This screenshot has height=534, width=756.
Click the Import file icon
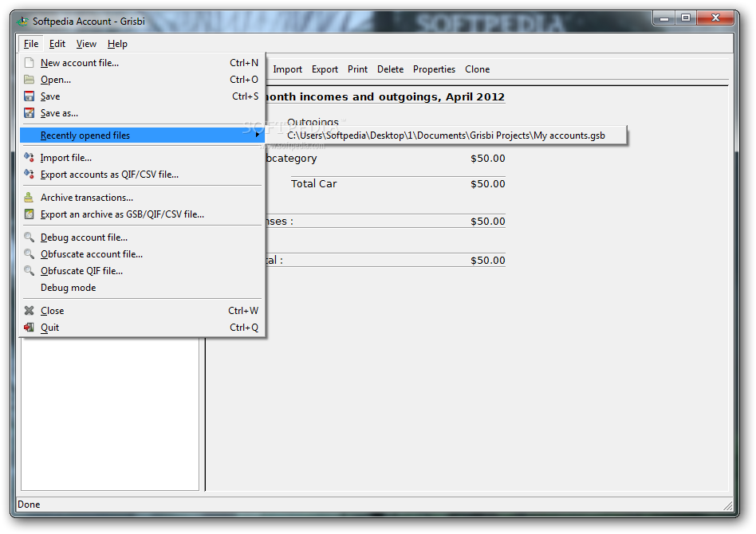(30, 157)
